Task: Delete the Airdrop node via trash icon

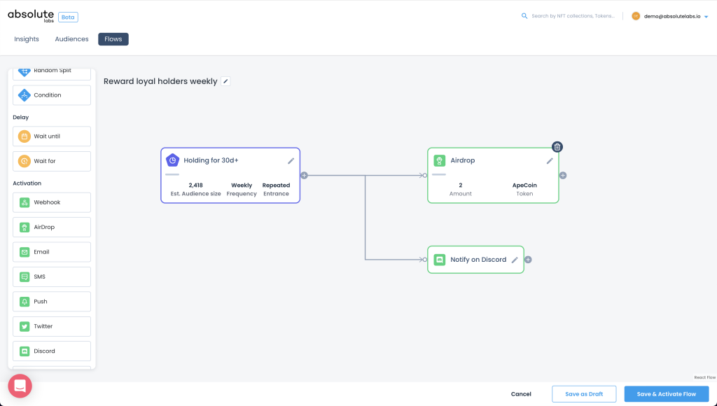Action: (x=557, y=146)
